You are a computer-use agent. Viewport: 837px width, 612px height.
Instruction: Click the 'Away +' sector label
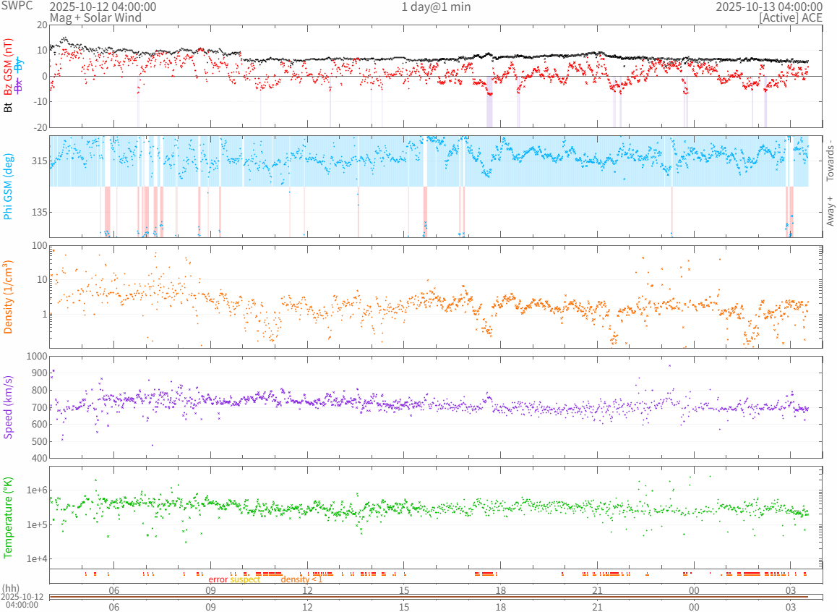(x=830, y=211)
